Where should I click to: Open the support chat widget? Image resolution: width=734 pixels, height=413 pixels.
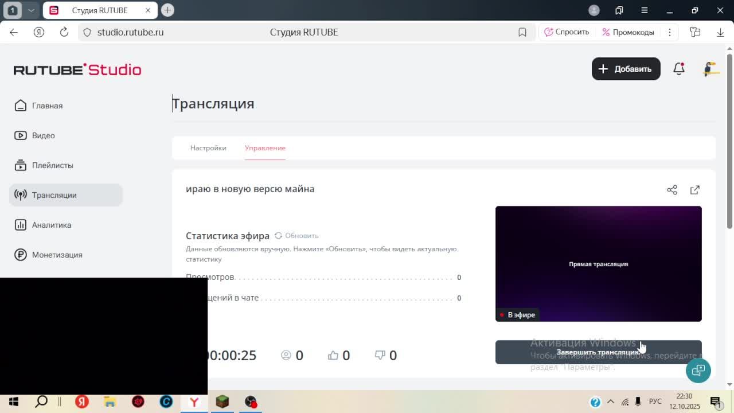tap(698, 370)
